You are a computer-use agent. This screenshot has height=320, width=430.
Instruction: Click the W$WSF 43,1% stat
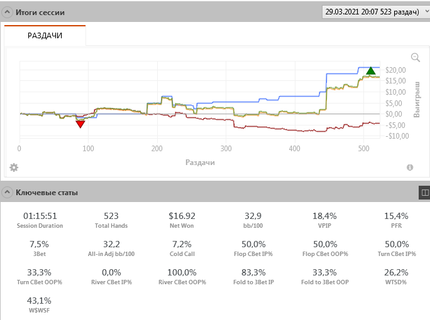(39, 305)
